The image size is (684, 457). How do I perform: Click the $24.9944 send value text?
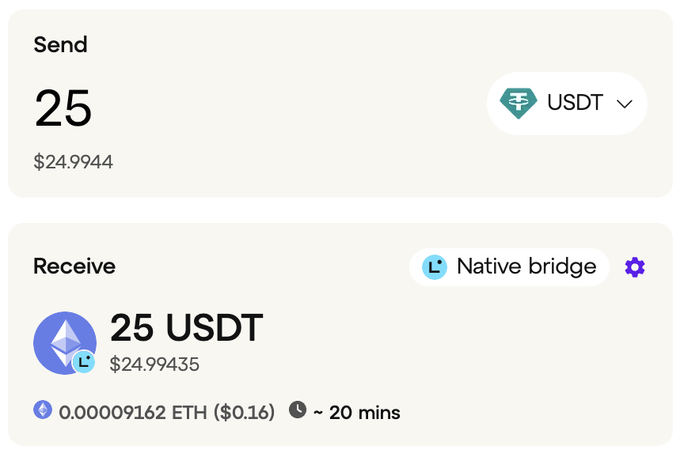[74, 162]
